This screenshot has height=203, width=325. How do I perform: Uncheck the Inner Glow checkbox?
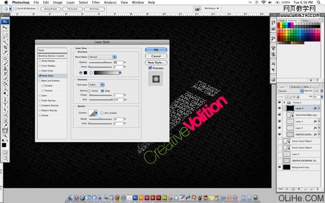pos(40,76)
